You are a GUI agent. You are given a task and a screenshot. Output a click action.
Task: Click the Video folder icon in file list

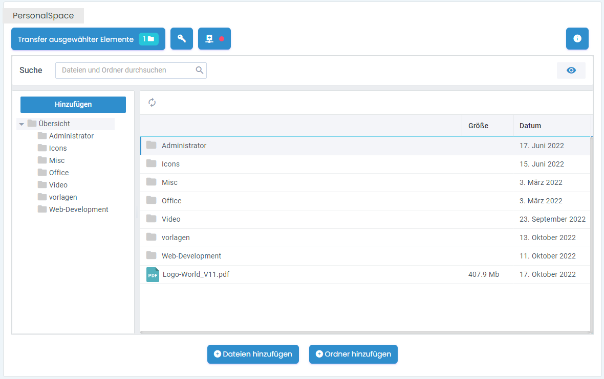[151, 219]
